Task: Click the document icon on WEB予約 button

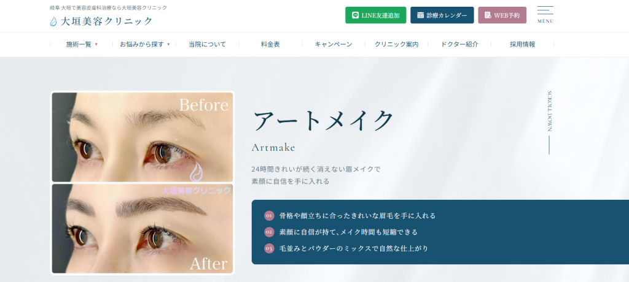Action: (x=488, y=15)
